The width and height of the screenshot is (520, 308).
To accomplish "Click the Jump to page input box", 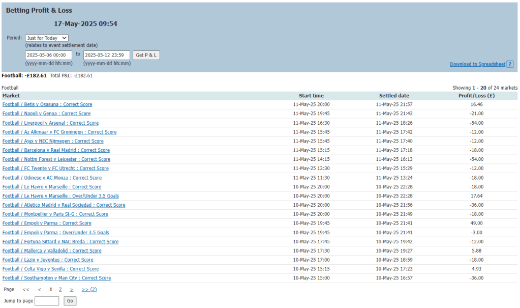I will pos(47,301).
